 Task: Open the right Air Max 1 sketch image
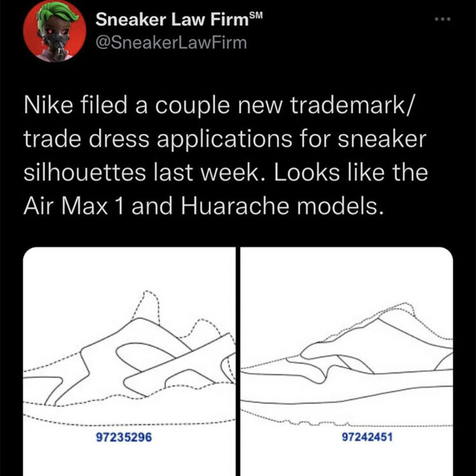pyautogui.click(x=347, y=361)
